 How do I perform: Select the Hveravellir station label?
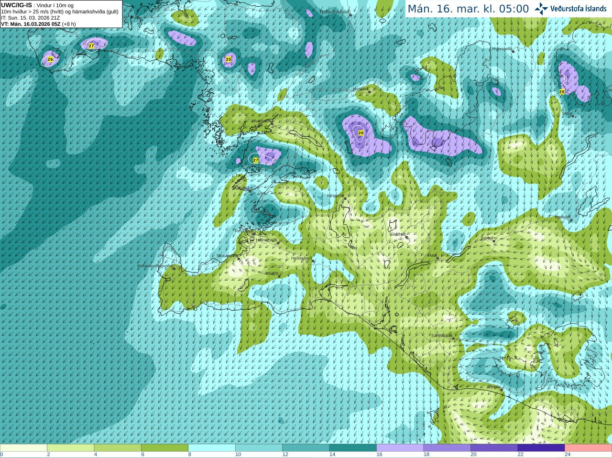502,49
